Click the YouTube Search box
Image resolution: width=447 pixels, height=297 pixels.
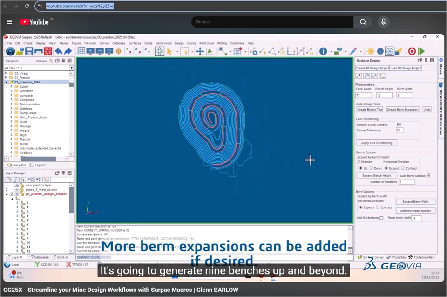pos(272,22)
